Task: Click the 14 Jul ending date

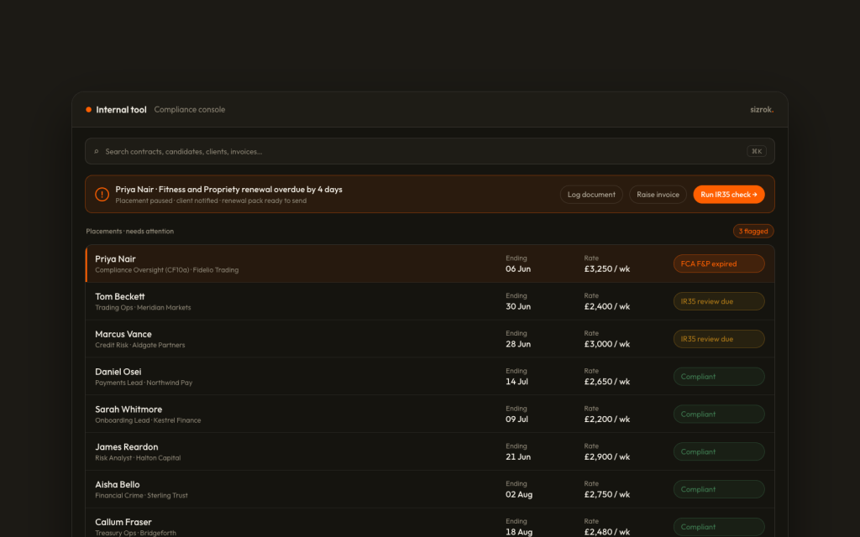Action: (x=517, y=382)
